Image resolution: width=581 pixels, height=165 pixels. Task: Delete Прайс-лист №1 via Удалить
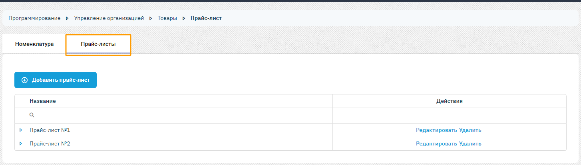[470, 130]
